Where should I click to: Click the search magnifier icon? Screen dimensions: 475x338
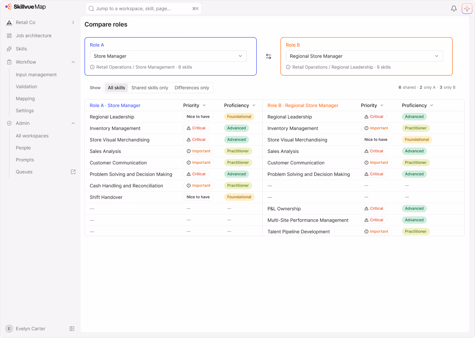pos(91,8)
